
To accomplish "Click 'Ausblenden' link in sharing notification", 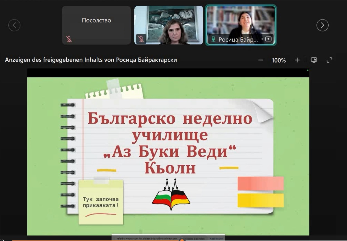I will tap(216, 239).
